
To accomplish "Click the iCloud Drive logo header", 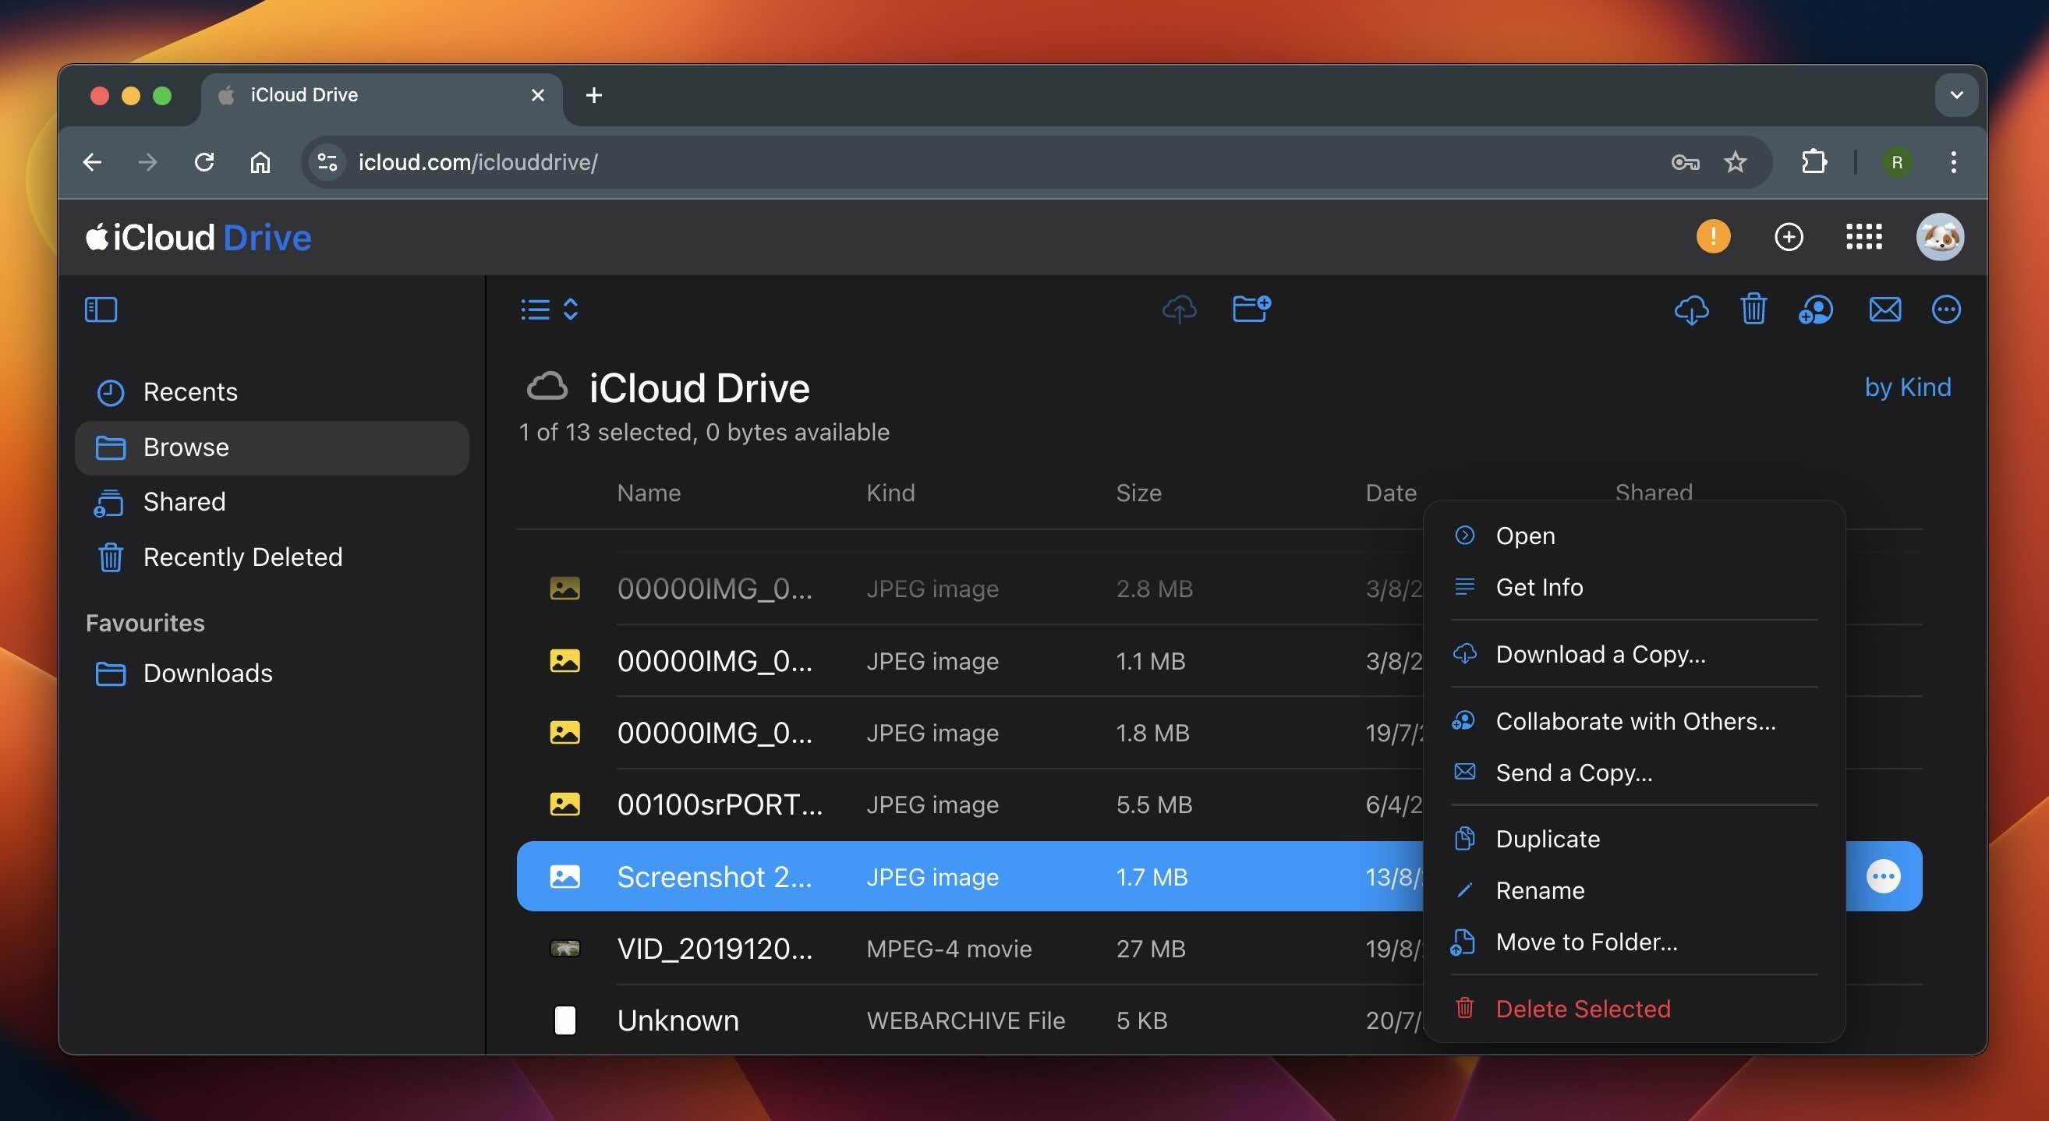I will click(x=198, y=237).
